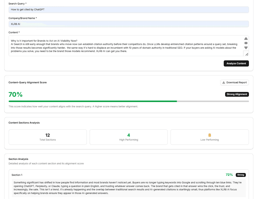Click the download icon in Download Report
Image resolution: width=259 pixels, height=199 pixels.
(x=224, y=82)
